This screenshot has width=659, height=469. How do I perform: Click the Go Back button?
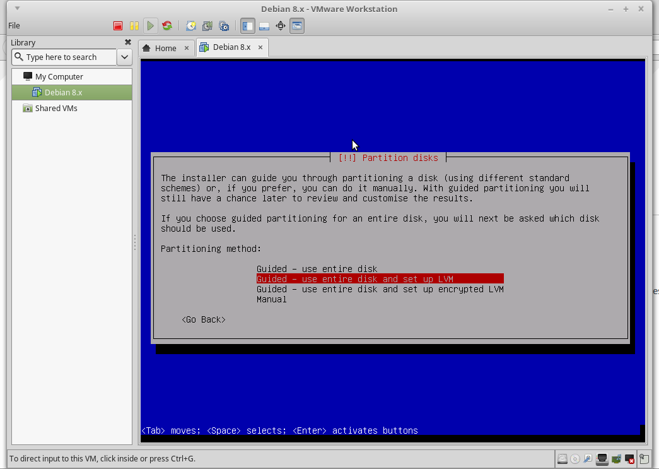[204, 319]
